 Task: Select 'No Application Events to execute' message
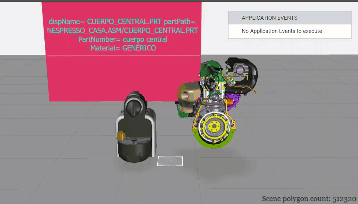(x=282, y=31)
